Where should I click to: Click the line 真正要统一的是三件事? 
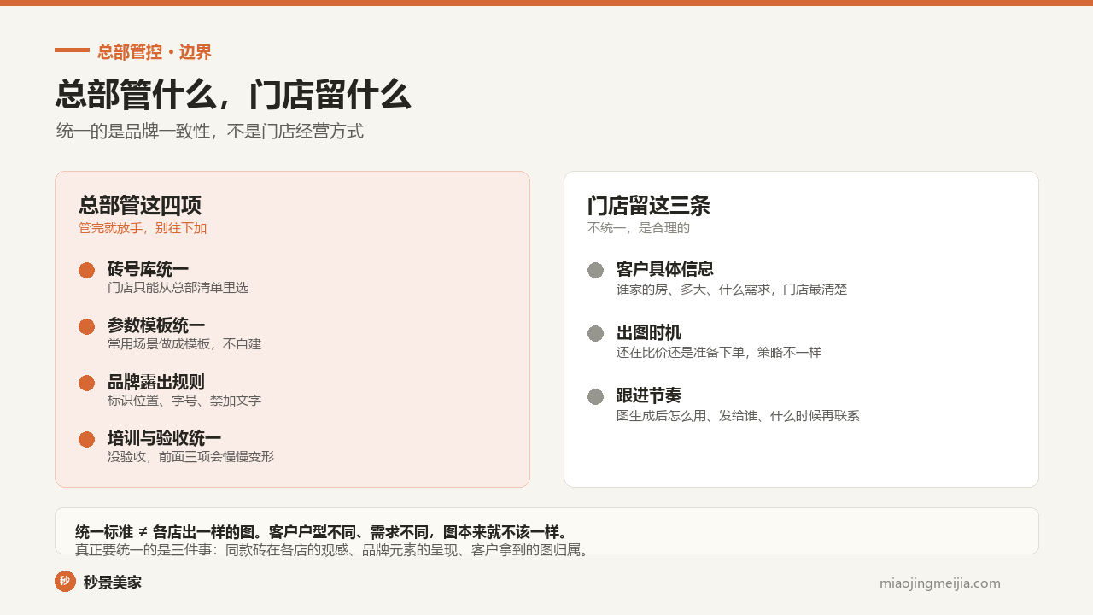[x=145, y=550]
